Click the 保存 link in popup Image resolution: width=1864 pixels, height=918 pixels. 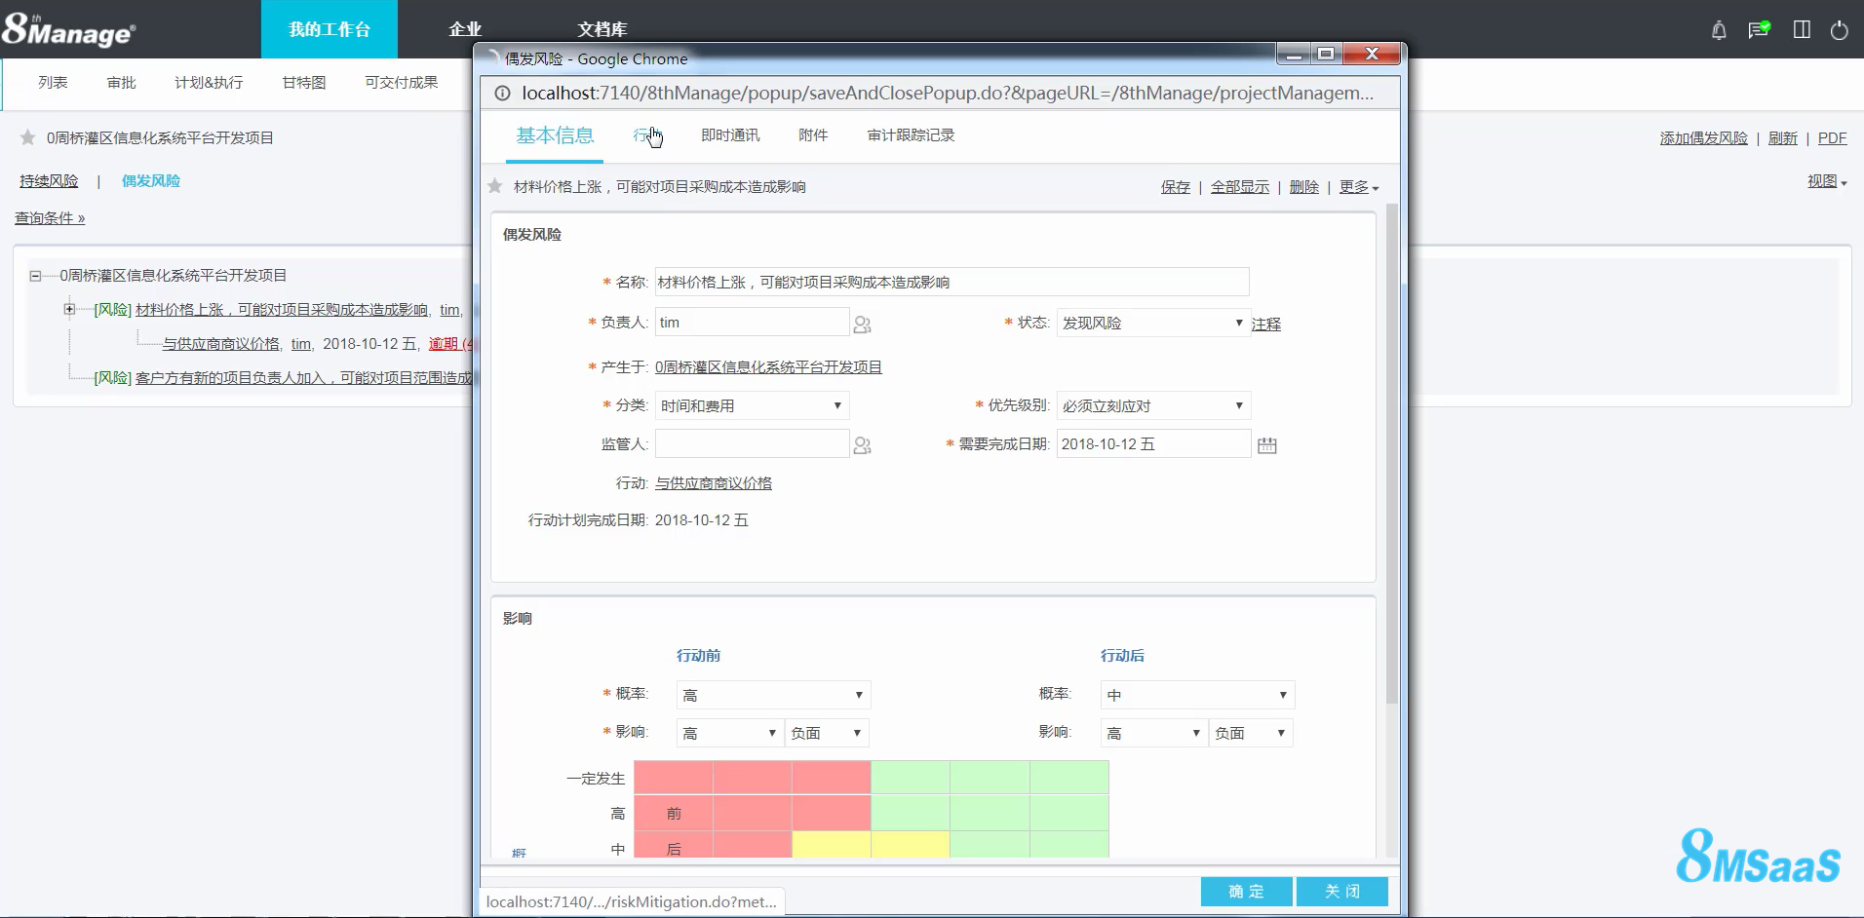(1175, 187)
